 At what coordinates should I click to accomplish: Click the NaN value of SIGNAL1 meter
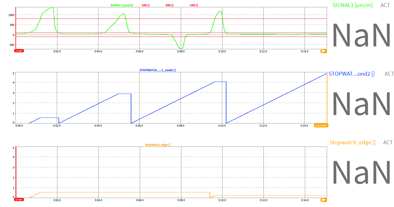click(361, 36)
